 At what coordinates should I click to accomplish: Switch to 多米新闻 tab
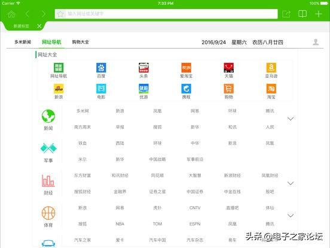click(23, 42)
